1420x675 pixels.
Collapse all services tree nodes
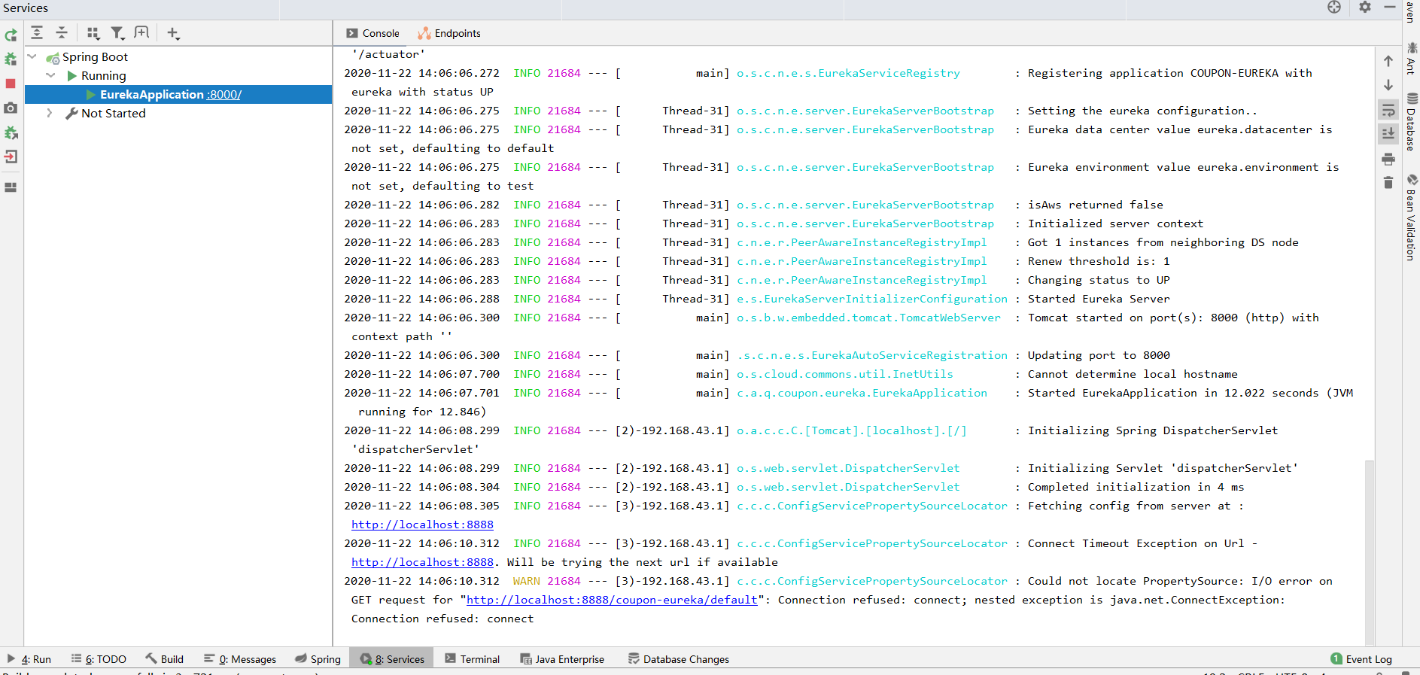[x=62, y=32]
